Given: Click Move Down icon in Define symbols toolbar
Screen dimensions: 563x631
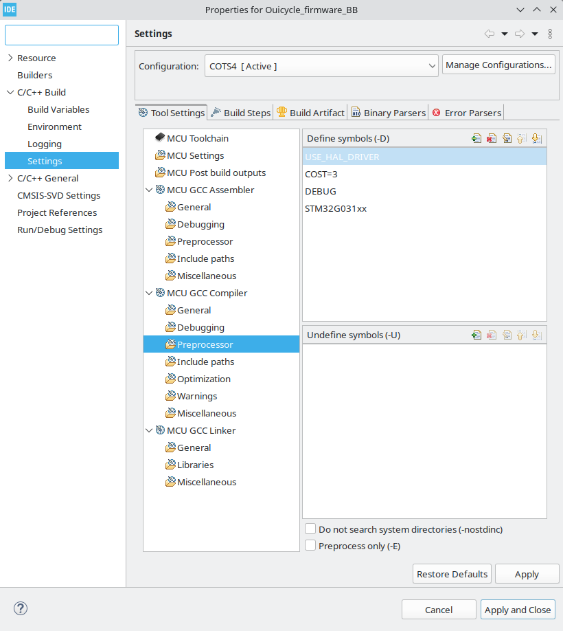Looking at the screenshot, I should 536,138.
